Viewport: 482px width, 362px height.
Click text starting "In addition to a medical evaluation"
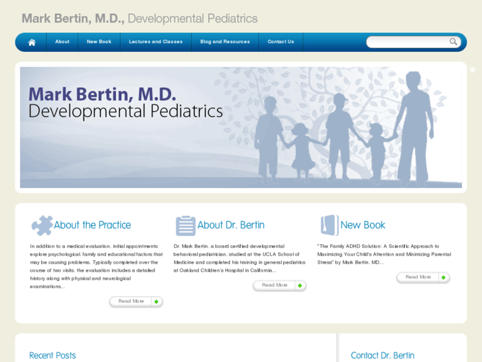click(96, 266)
